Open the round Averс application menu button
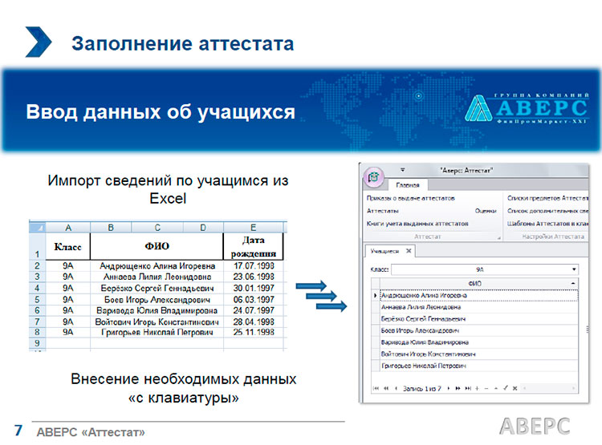Screen dimensions: 602x445 (x=373, y=177)
